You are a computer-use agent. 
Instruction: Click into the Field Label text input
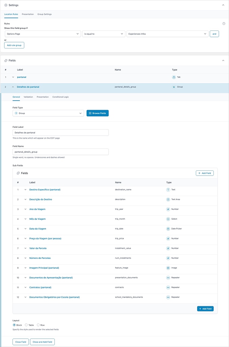[x=61, y=132]
